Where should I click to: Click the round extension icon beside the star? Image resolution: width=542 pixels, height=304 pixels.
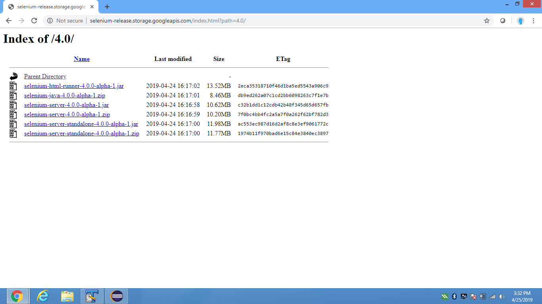pos(503,21)
